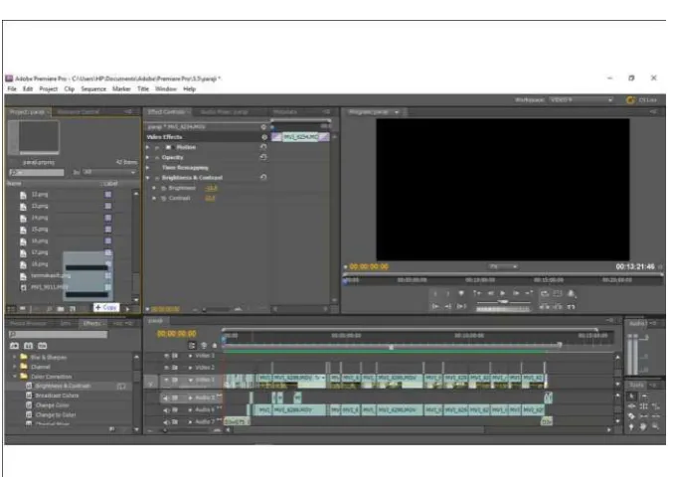
Task: Toggle sync lock for Video 2
Action: [x=175, y=368]
